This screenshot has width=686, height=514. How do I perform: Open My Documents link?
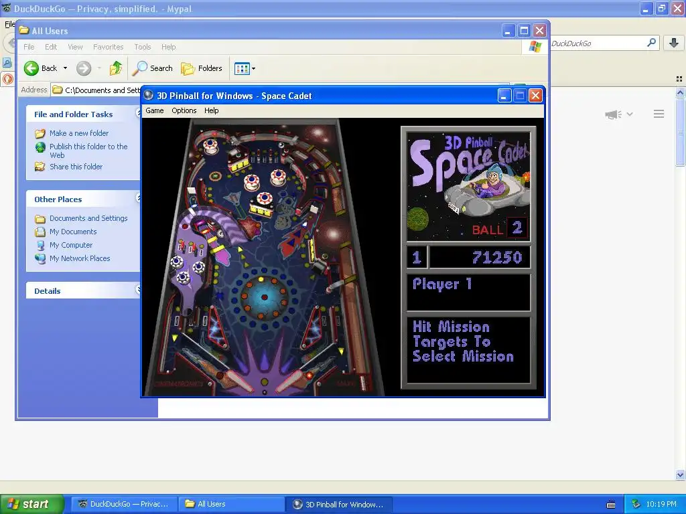73,232
